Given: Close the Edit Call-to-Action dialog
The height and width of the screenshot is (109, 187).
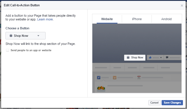Looking at the screenshot, I should (x=182, y=5).
